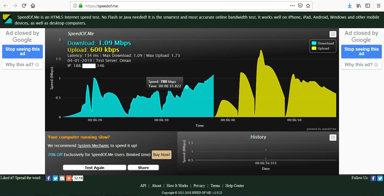Follow Us on Twitter icon
This screenshot has width=384, height=196.
click(380, 178)
